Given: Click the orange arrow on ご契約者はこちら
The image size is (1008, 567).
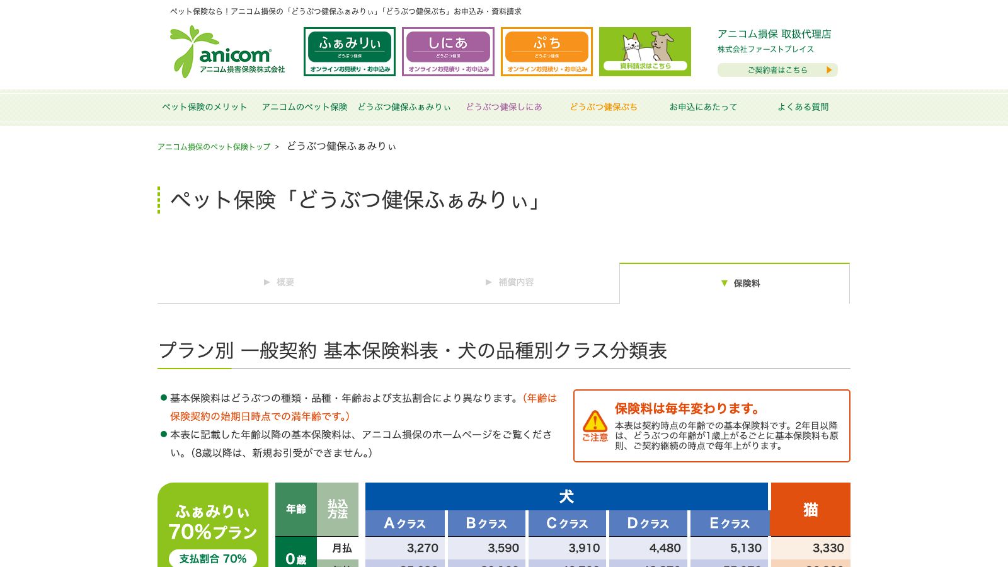Looking at the screenshot, I should pyautogui.click(x=829, y=70).
